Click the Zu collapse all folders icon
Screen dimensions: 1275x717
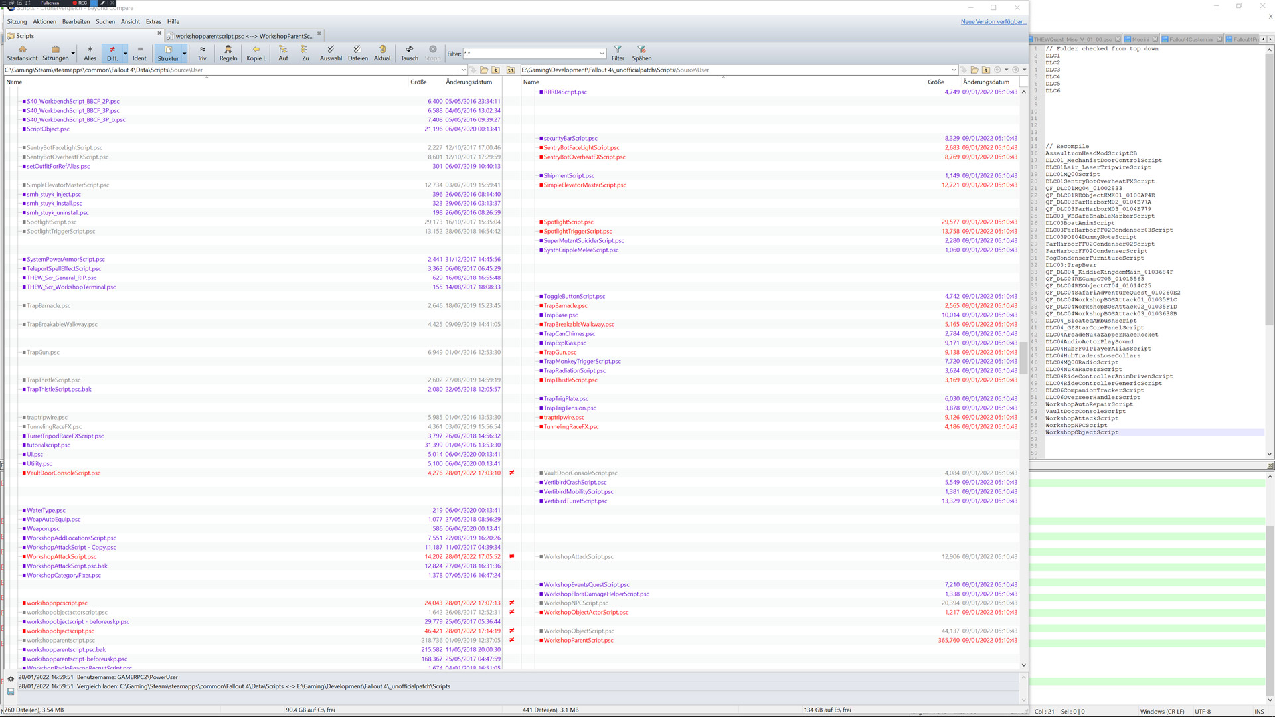[305, 50]
